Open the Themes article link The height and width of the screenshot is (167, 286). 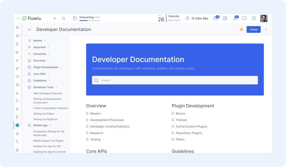click(181, 120)
